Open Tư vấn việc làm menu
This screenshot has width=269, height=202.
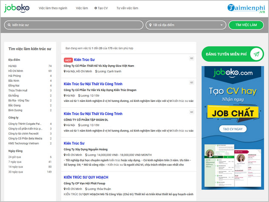tap(127, 8)
